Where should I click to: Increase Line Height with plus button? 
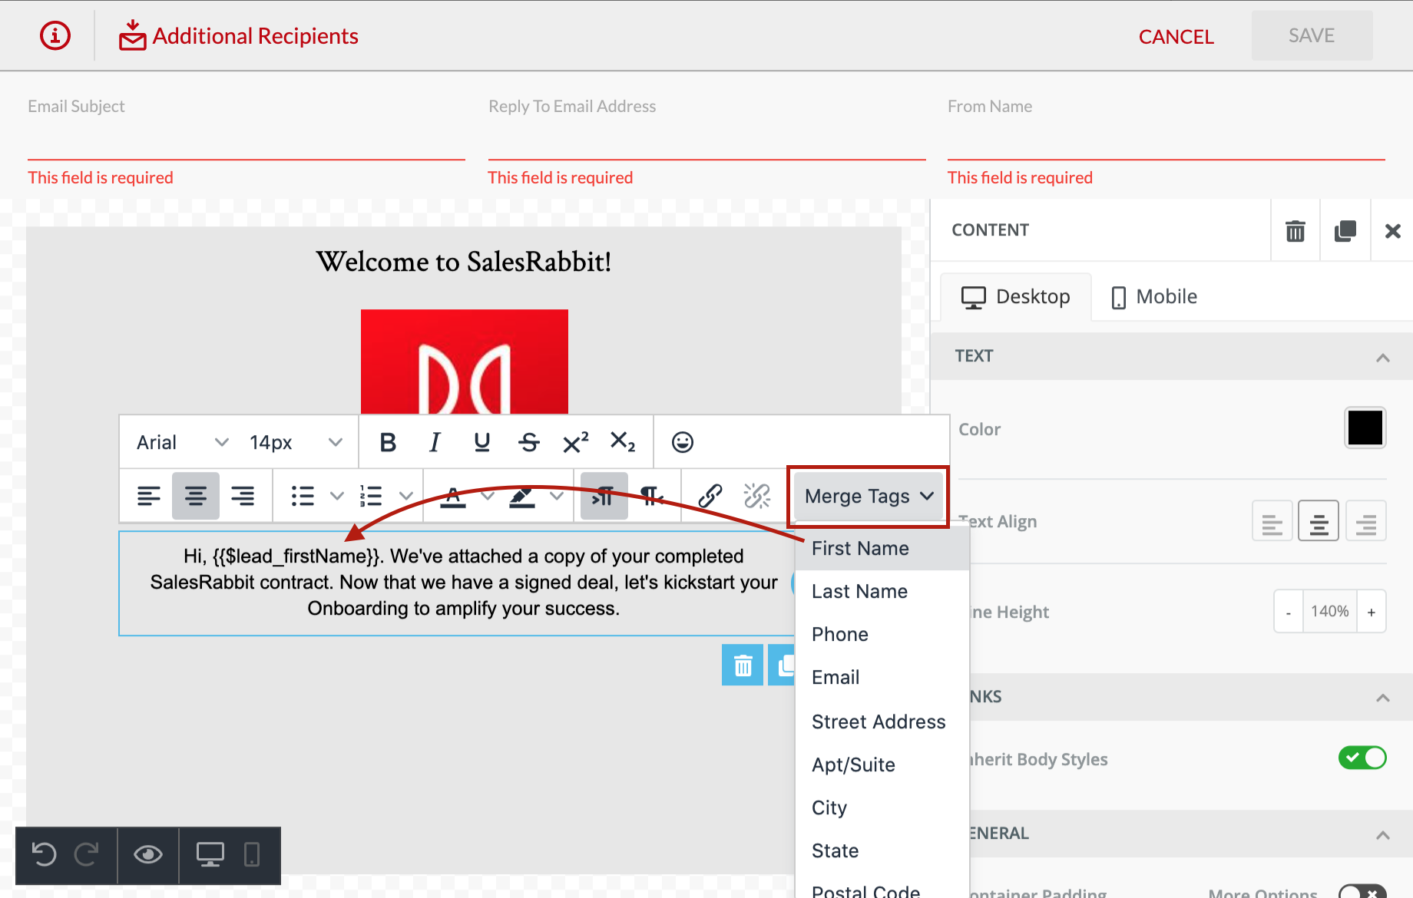(x=1372, y=612)
